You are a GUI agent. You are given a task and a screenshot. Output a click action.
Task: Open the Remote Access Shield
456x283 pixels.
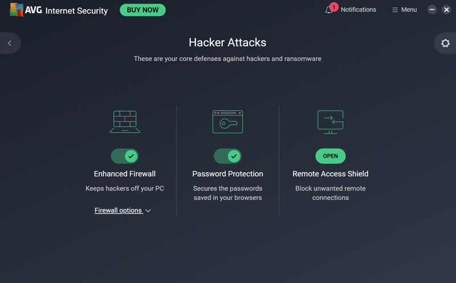click(331, 156)
